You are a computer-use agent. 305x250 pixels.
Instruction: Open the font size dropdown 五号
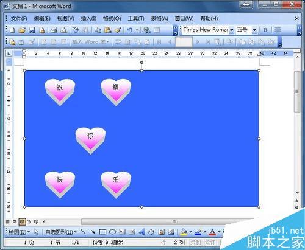pyautogui.click(x=254, y=30)
